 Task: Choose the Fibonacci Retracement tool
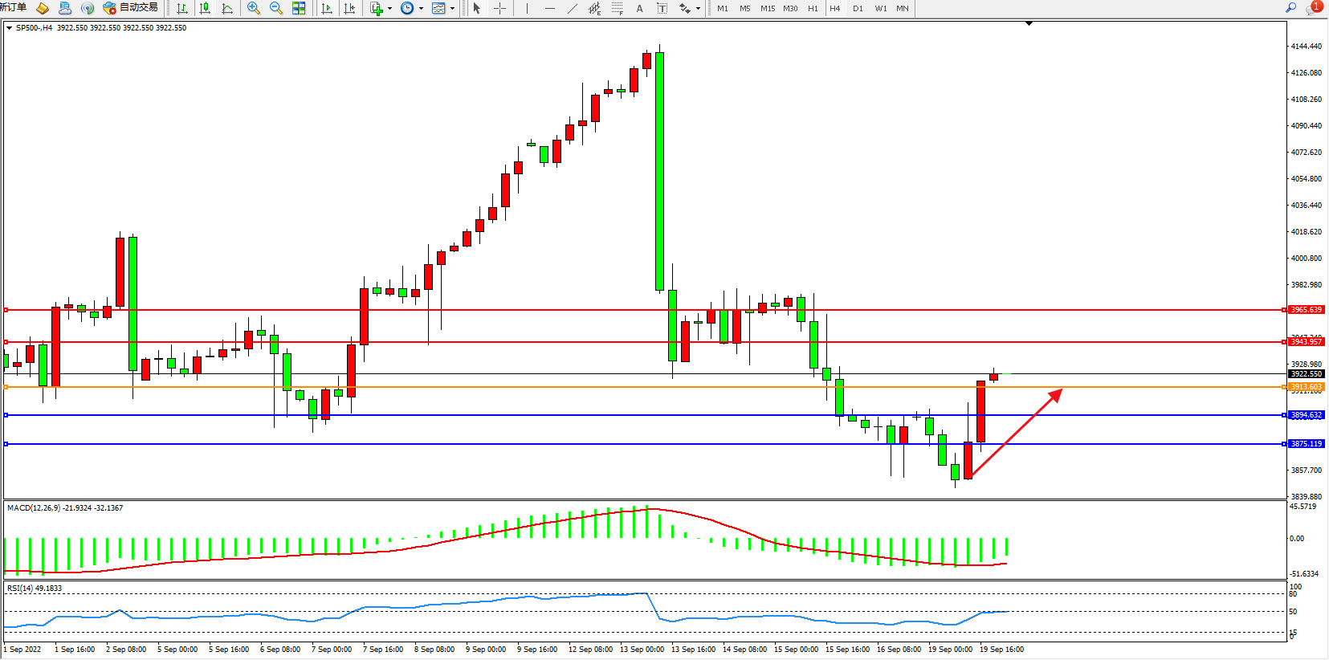pyautogui.click(x=617, y=8)
